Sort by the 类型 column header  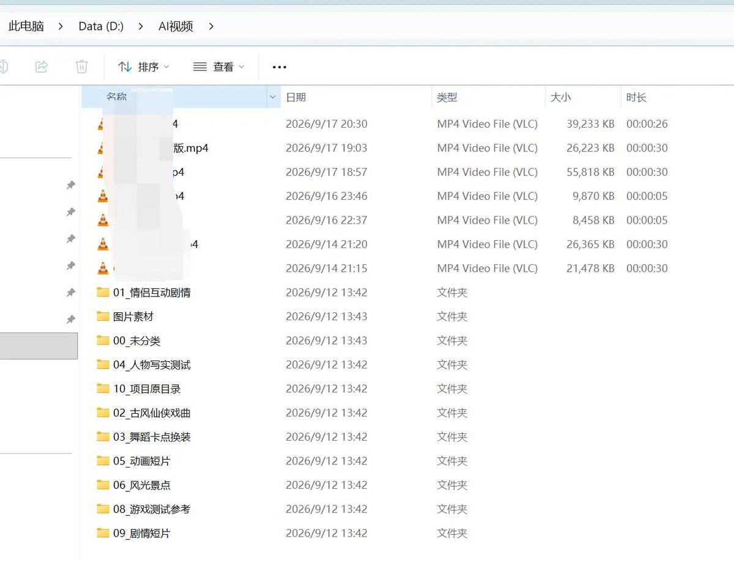pyautogui.click(x=447, y=97)
